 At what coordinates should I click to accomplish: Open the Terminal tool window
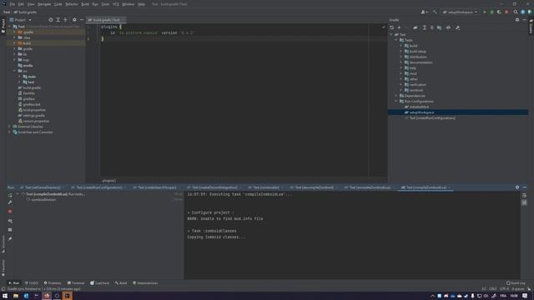coord(76,283)
